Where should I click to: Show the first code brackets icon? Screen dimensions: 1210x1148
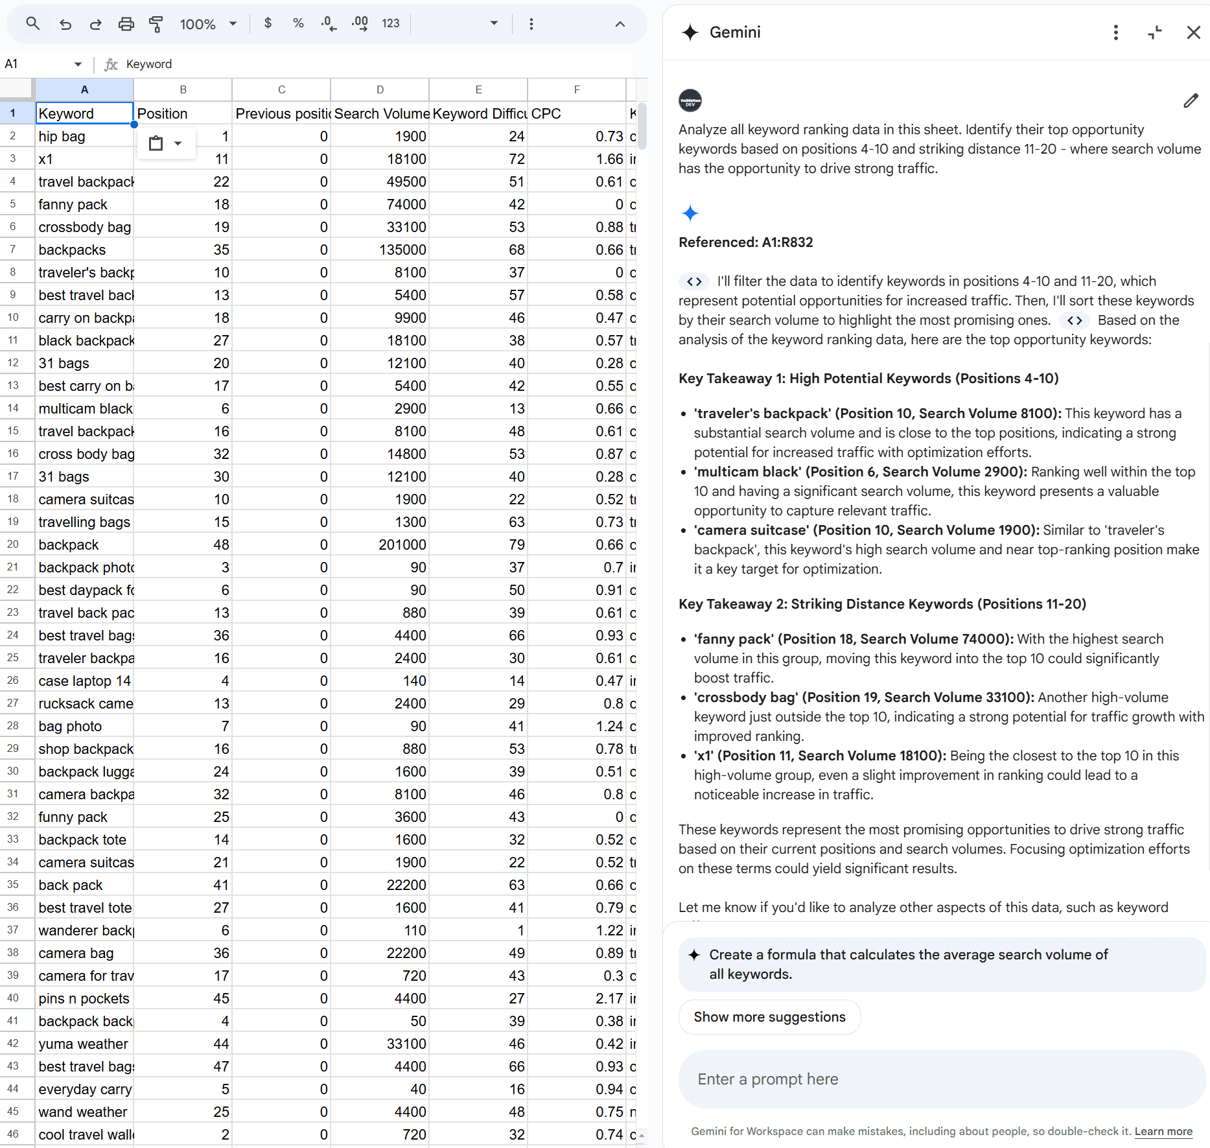pyautogui.click(x=694, y=281)
